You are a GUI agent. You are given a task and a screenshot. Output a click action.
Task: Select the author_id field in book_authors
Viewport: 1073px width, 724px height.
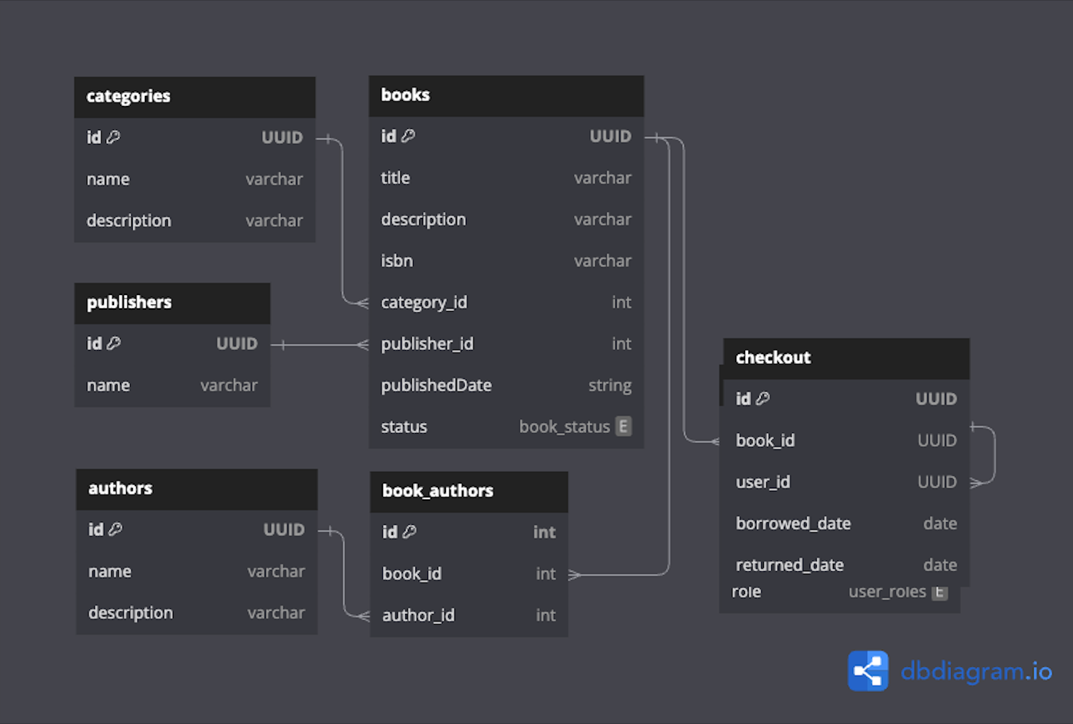tap(418, 615)
